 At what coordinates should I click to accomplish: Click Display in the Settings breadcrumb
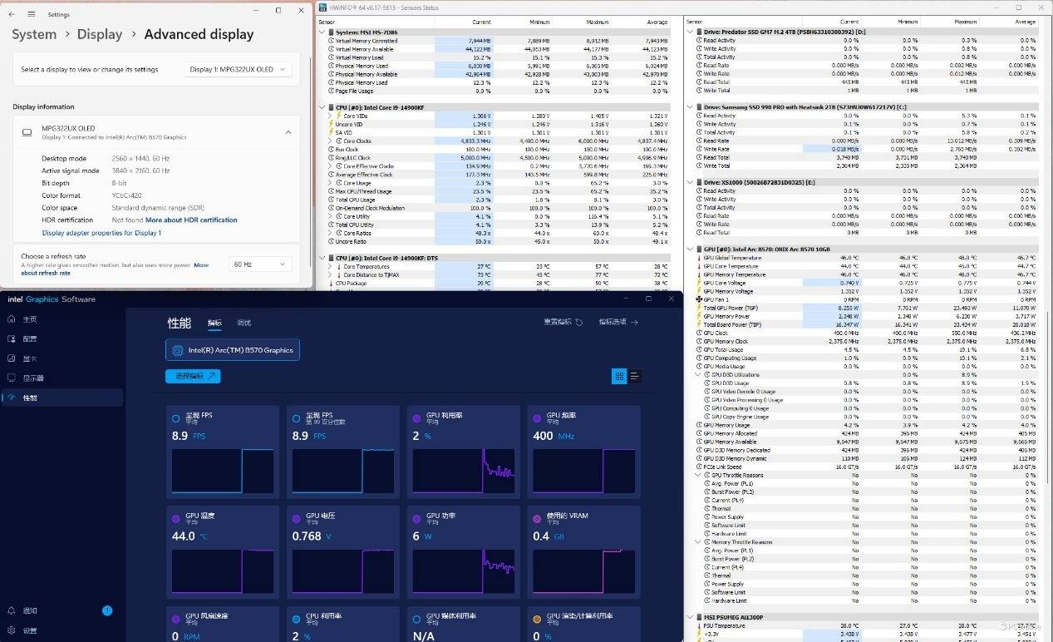point(100,35)
